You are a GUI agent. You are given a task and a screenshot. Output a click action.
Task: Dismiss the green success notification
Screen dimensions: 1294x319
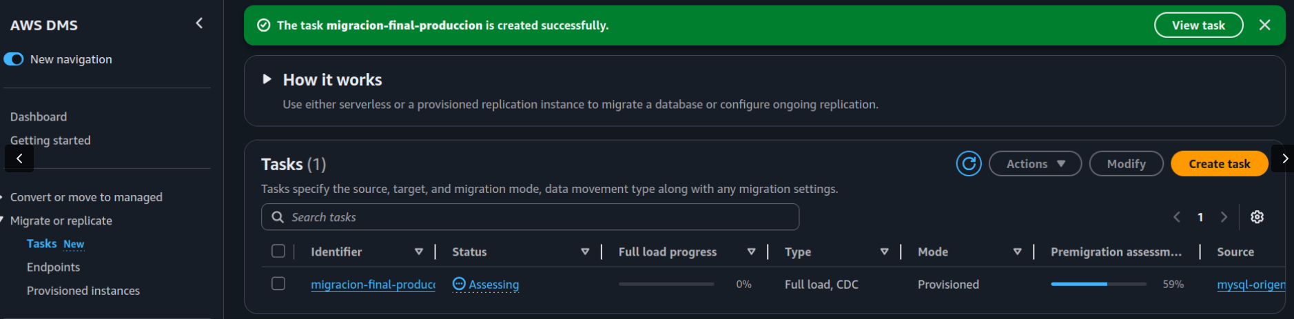click(x=1264, y=25)
